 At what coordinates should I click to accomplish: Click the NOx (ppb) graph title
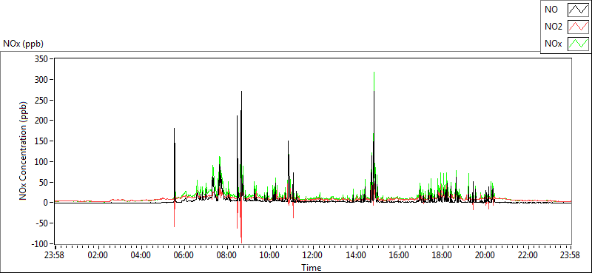(x=23, y=44)
